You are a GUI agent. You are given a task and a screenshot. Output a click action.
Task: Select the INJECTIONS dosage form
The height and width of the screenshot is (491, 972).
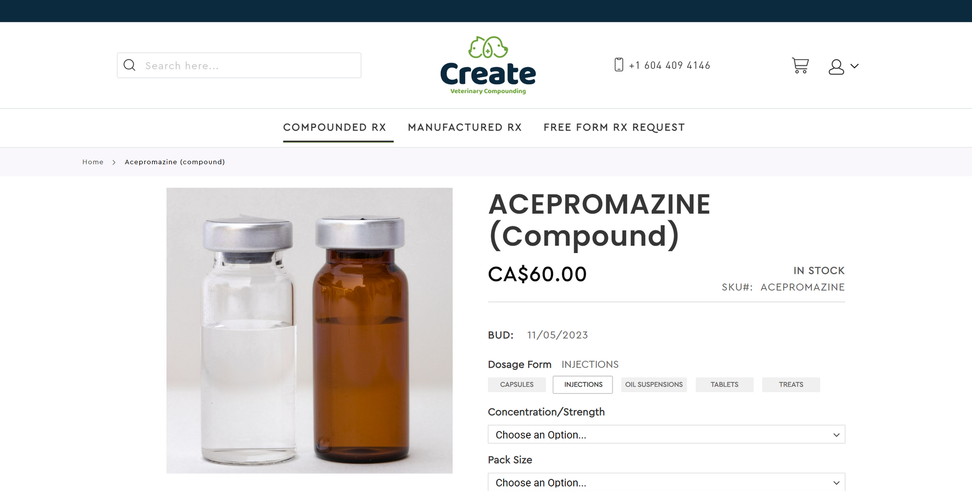click(583, 385)
